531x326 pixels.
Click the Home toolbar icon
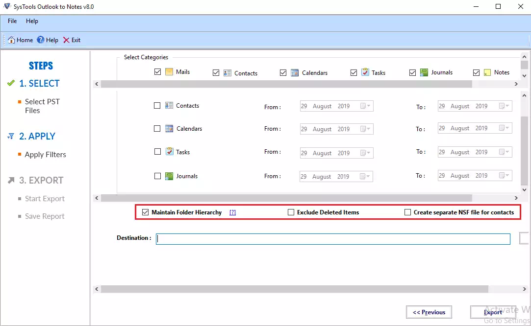pyautogui.click(x=11, y=40)
